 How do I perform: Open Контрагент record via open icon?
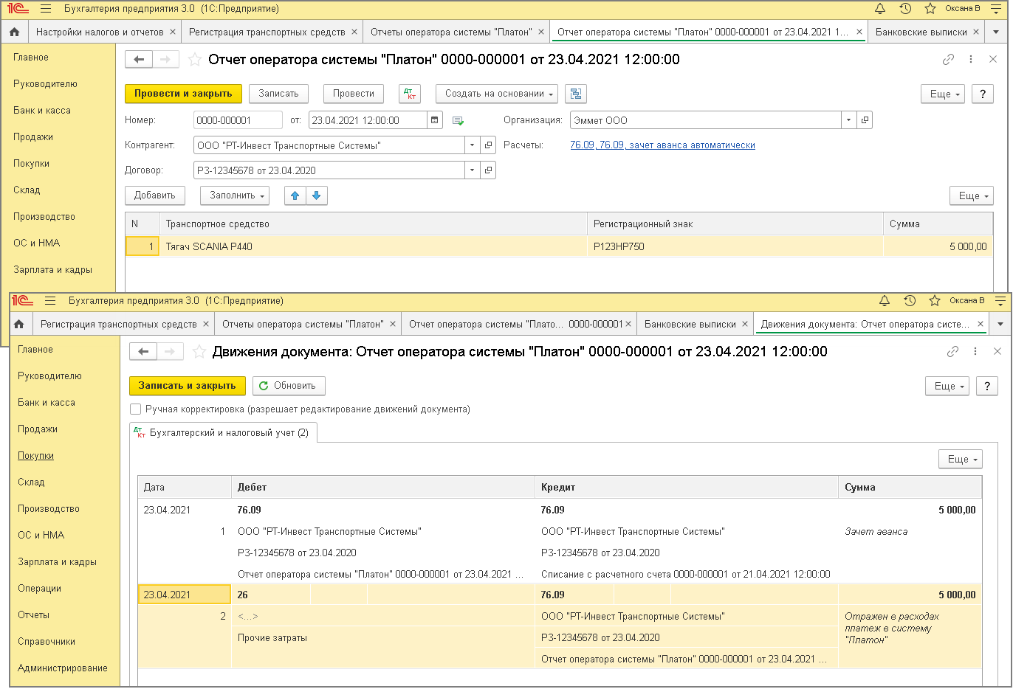point(488,145)
